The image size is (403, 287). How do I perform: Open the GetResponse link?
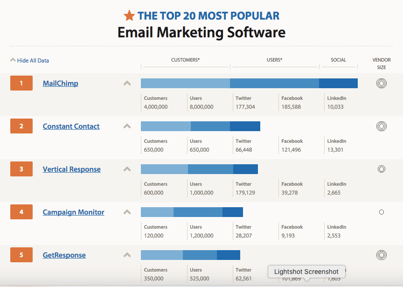[x=64, y=255]
